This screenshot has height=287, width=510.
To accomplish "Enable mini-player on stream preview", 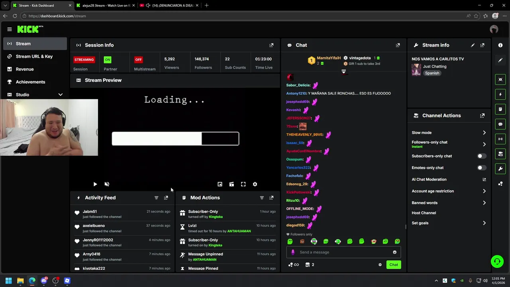I will (220, 184).
